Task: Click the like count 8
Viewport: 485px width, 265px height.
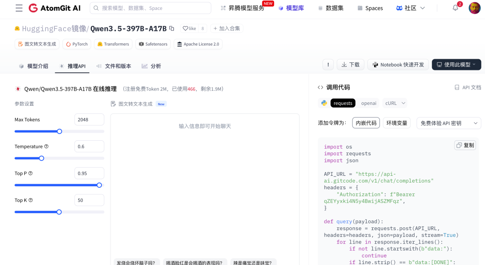Action: [x=203, y=28]
